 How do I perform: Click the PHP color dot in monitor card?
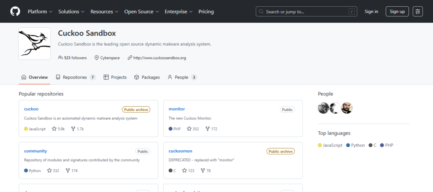[x=170, y=129]
